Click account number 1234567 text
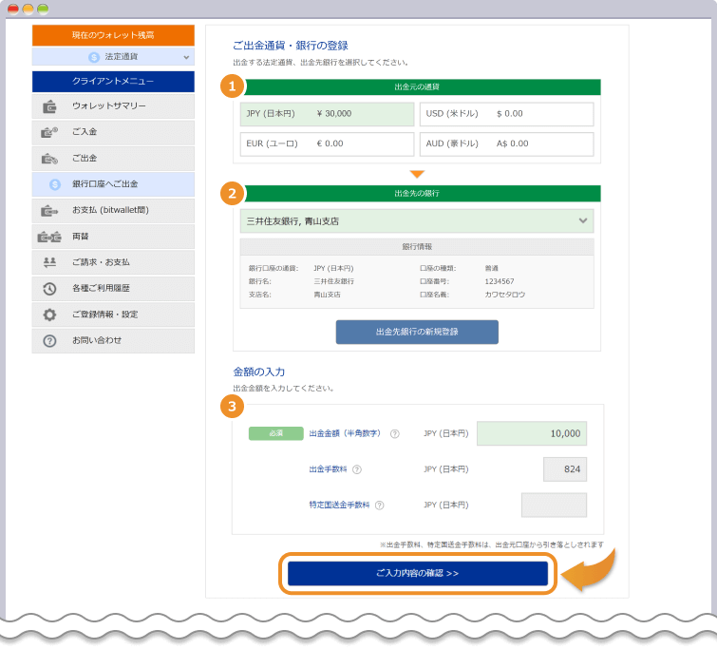The image size is (717, 649). [500, 282]
